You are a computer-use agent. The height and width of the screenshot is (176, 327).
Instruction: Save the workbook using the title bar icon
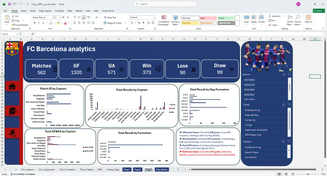(x=9, y=4)
